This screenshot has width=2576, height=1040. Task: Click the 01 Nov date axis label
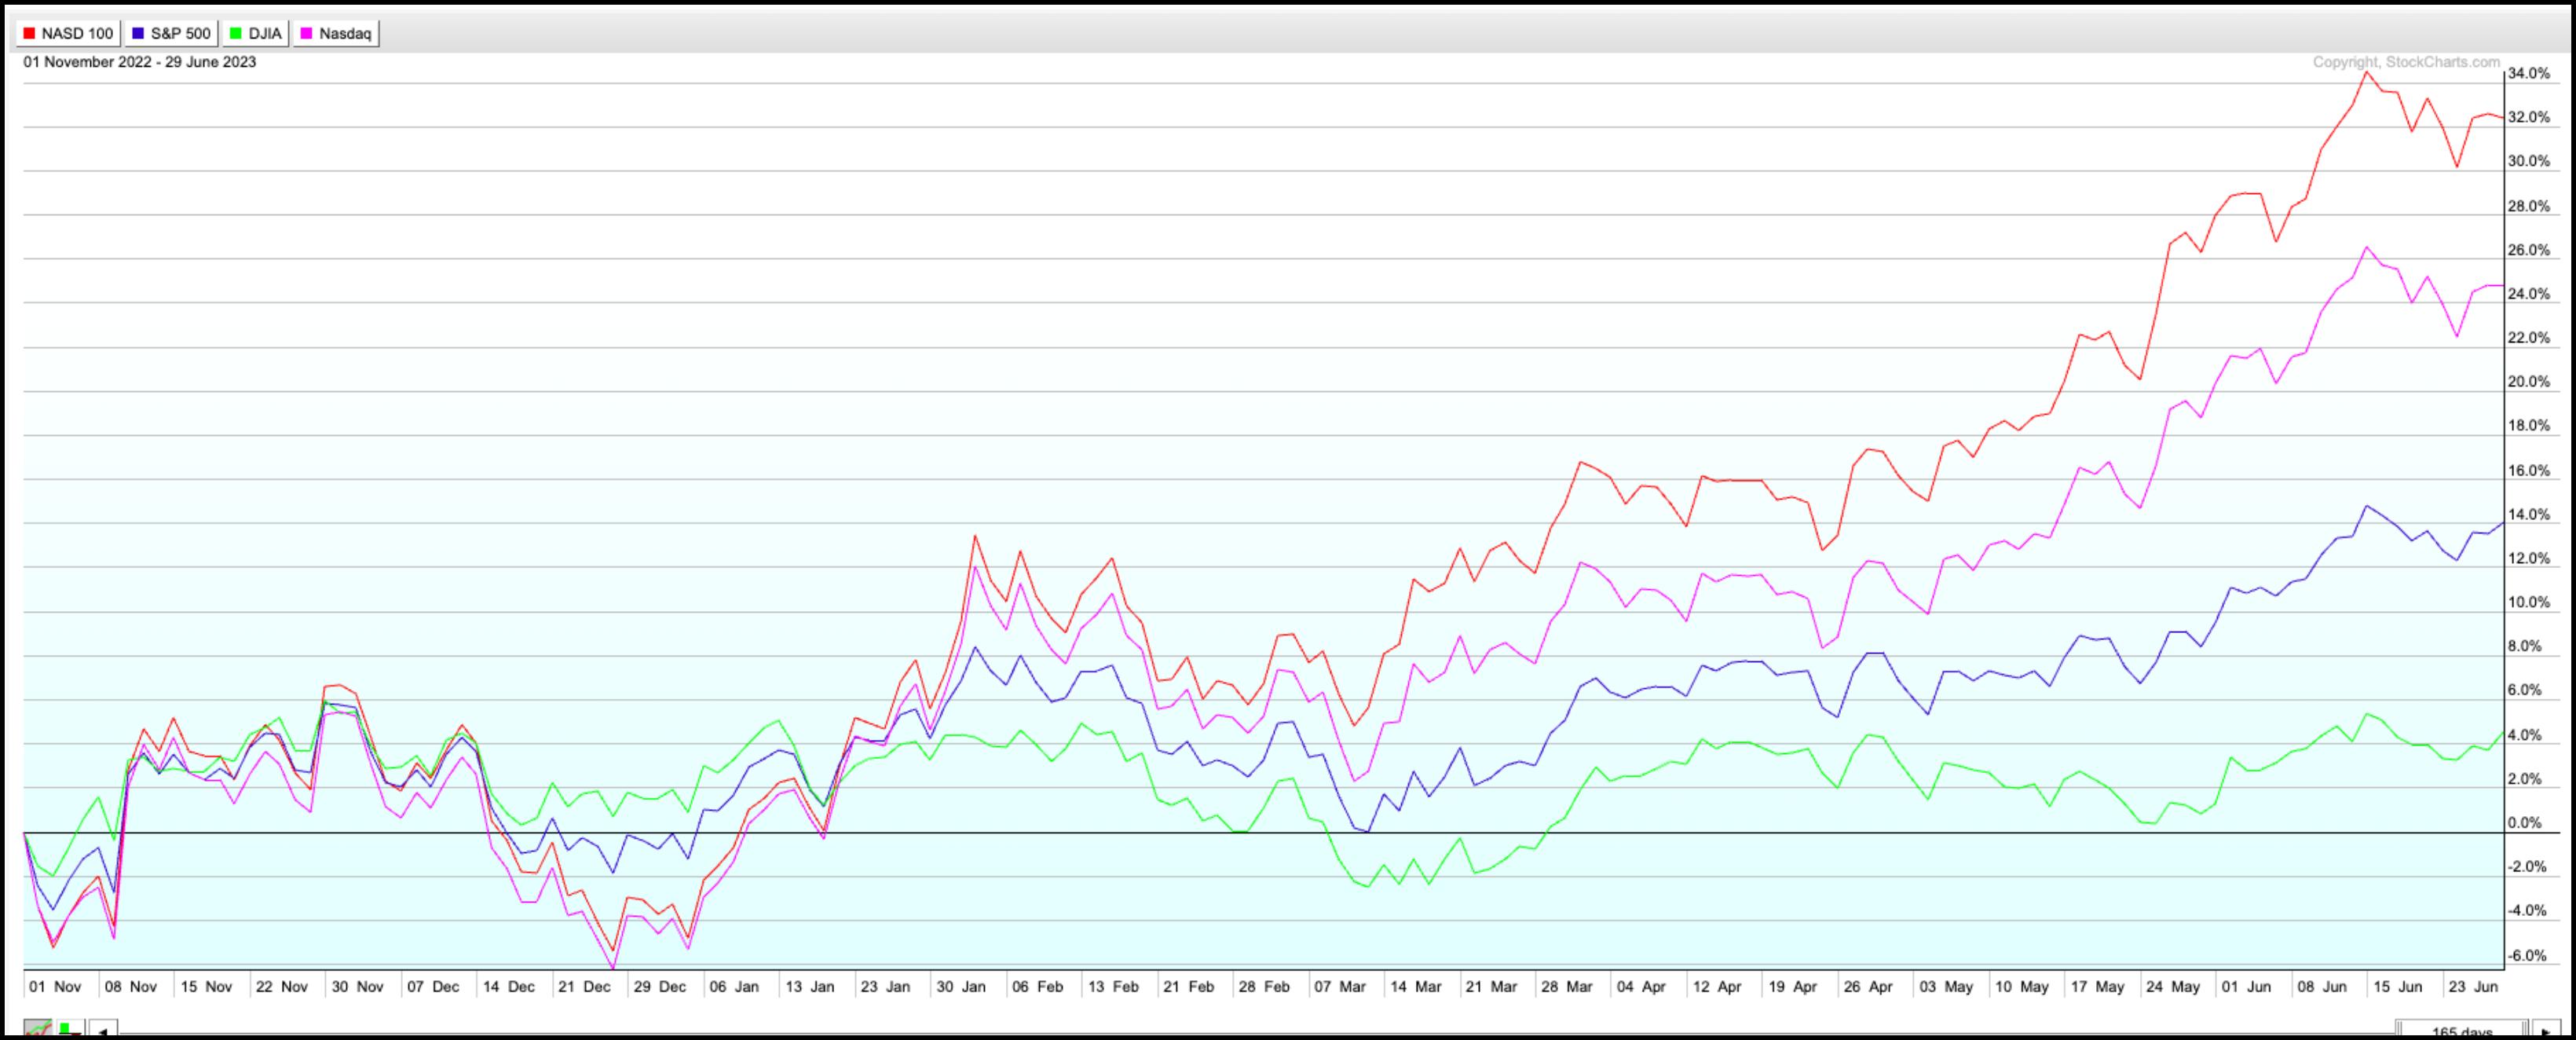pyautogui.click(x=54, y=986)
